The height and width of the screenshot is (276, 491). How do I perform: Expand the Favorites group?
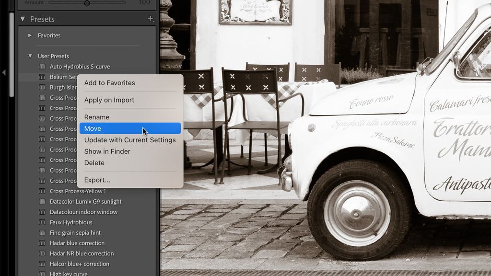pyautogui.click(x=30, y=35)
